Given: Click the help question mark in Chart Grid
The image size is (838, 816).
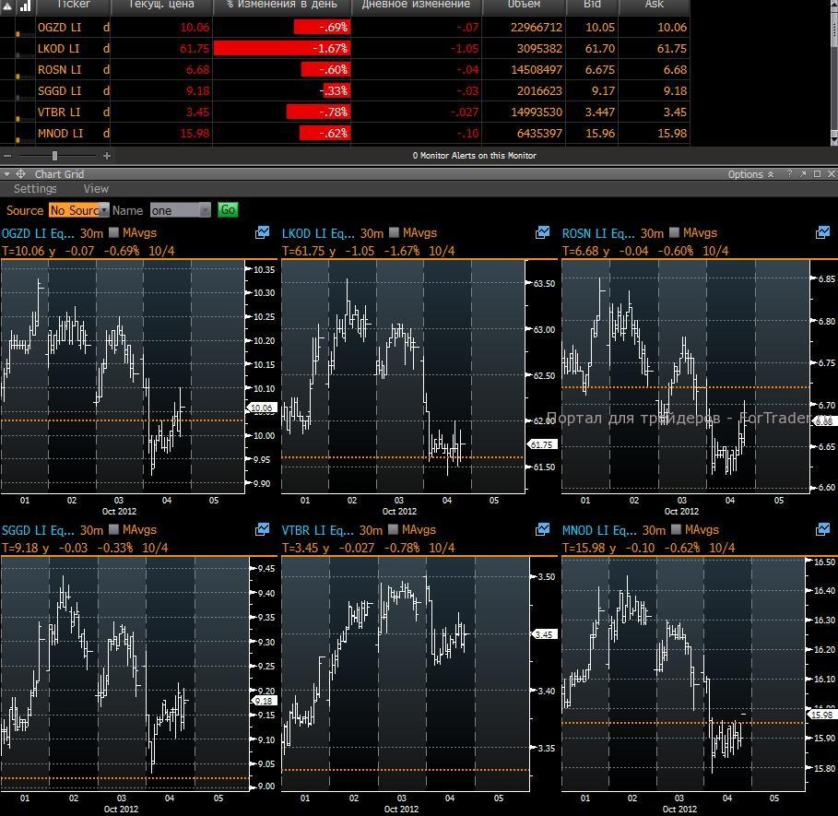Looking at the screenshot, I should coord(789,173).
